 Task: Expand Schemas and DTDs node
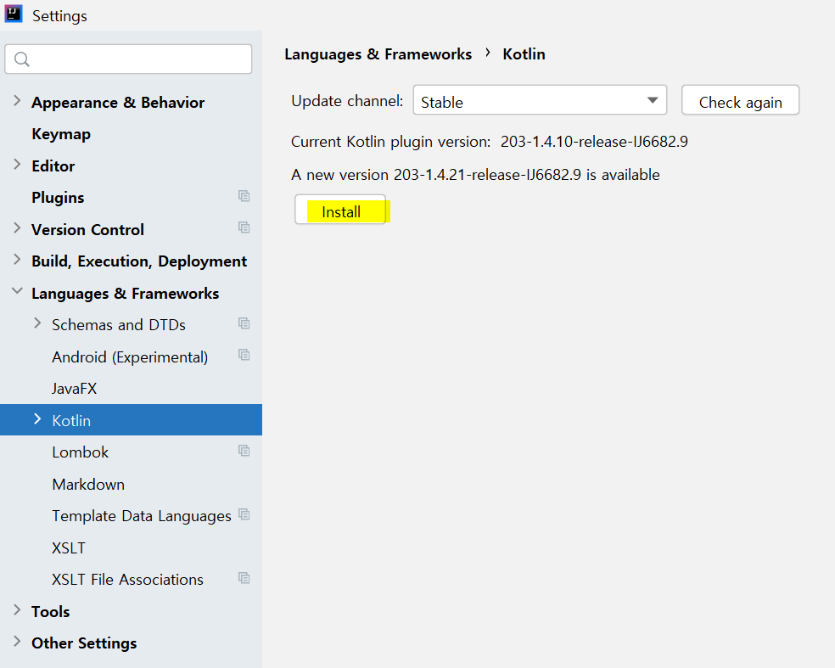[37, 323]
